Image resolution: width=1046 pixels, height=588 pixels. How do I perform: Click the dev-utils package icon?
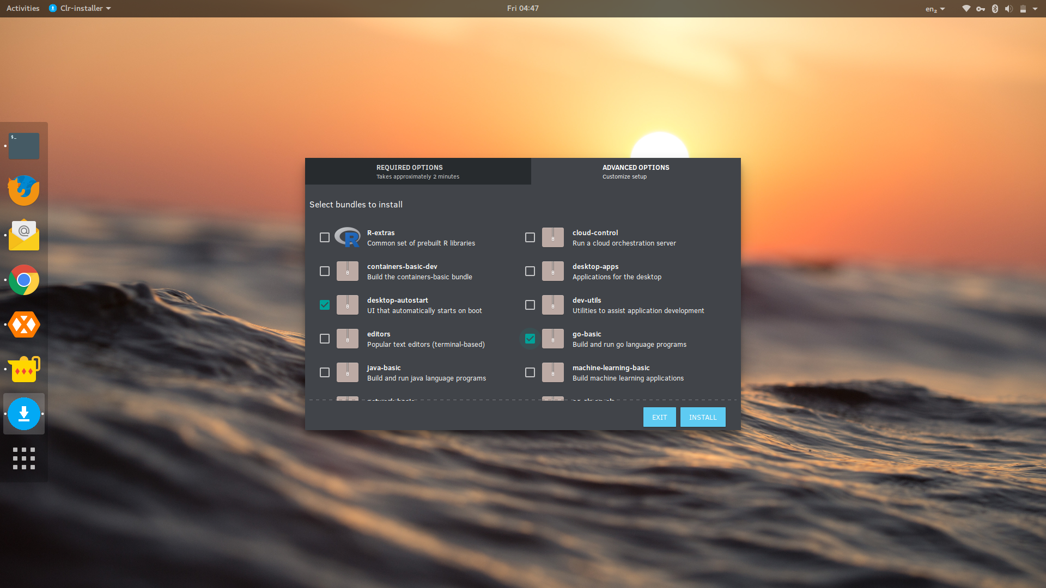553,305
